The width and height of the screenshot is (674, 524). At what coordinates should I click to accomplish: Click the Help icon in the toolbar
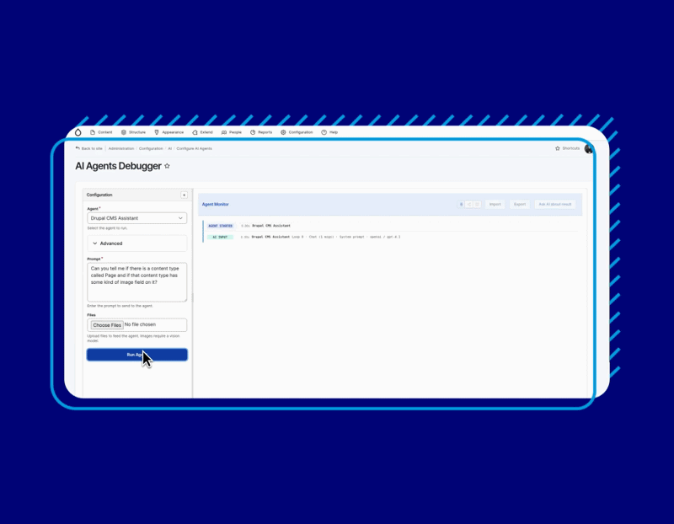[x=324, y=132]
